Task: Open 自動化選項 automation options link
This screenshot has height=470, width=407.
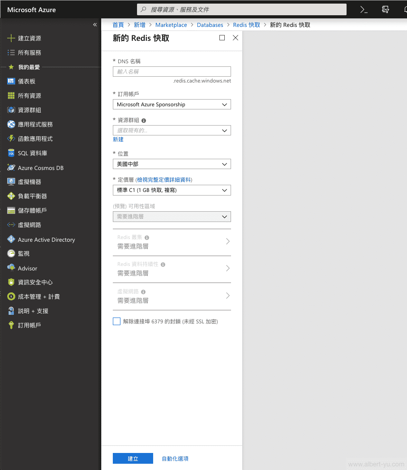Action: (175, 459)
